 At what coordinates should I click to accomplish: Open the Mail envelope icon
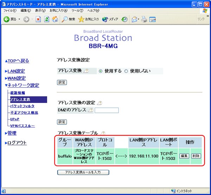pyautogui.click(x=134, y=19)
